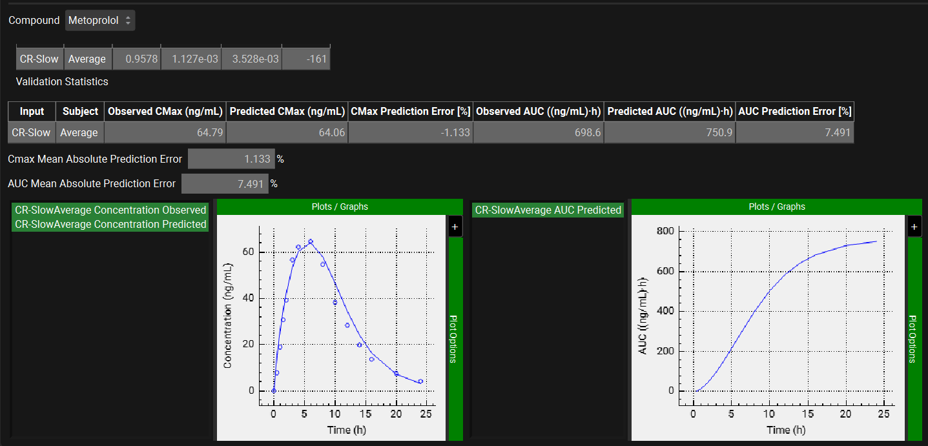Screen dimensions: 928x446
Task: Click the plus icon on the AUC plot
Action: (914, 227)
